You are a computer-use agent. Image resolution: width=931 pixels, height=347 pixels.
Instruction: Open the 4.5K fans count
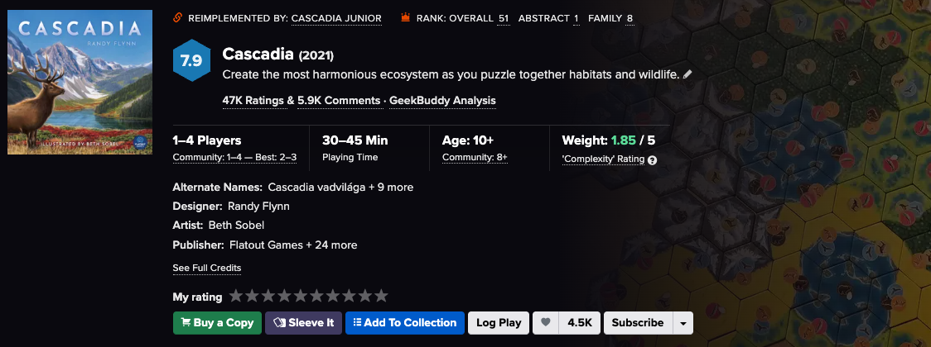(x=580, y=323)
